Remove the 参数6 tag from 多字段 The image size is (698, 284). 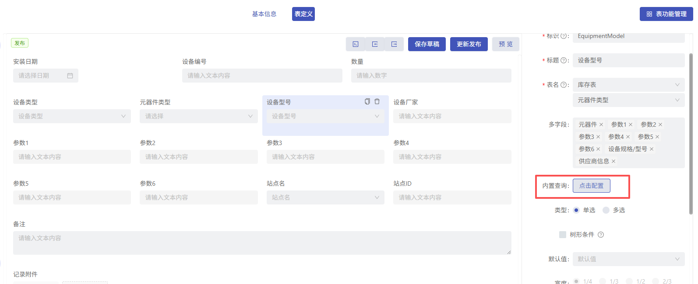(598, 149)
